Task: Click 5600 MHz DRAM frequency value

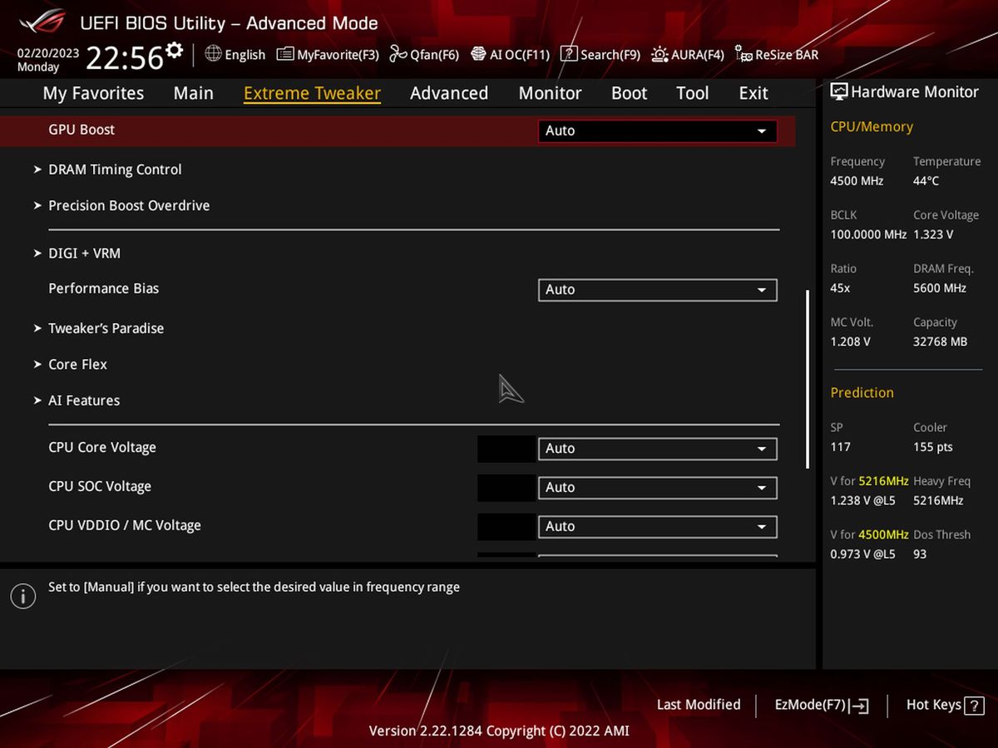Action: (x=940, y=288)
